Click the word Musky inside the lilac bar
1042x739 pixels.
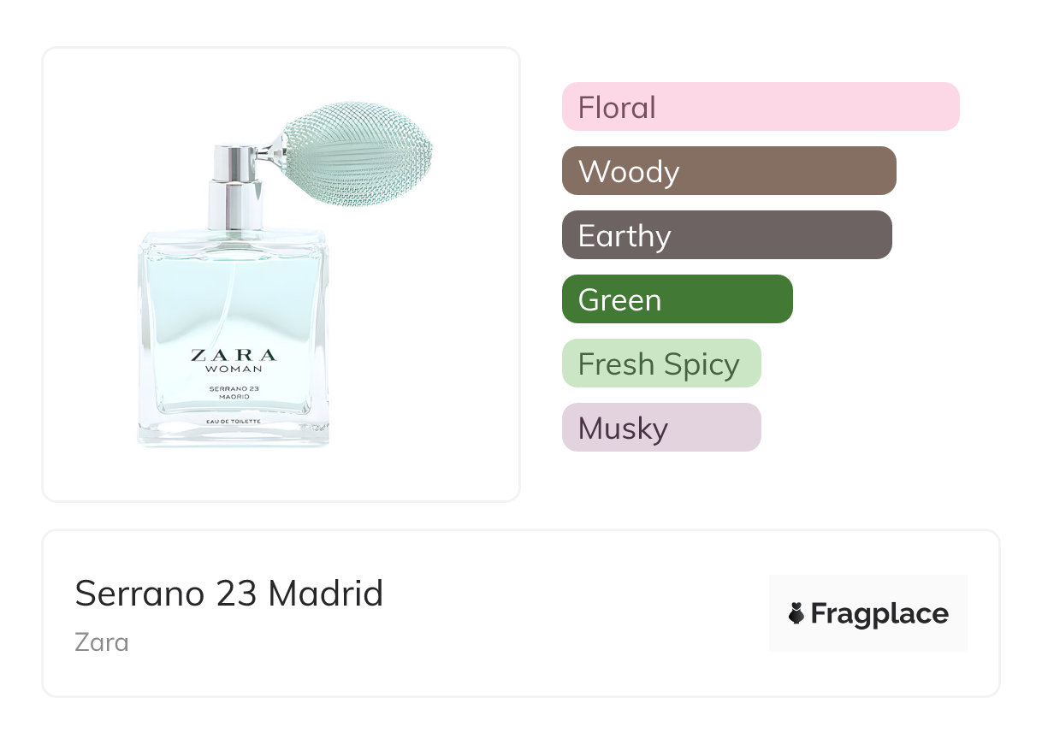pyautogui.click(x=623, y=429)
